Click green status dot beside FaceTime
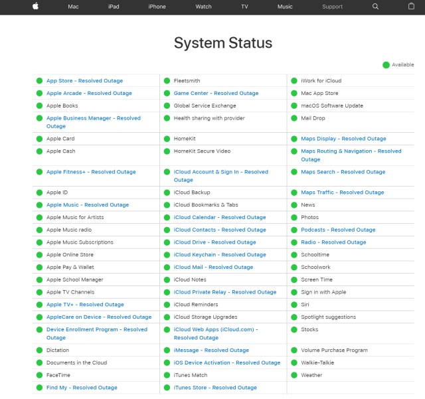 pos(40,375)
